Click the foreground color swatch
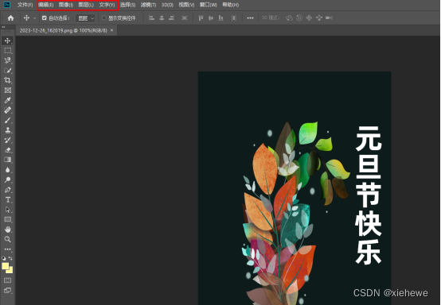The image size is (441, 305). [x=6, y=266]
